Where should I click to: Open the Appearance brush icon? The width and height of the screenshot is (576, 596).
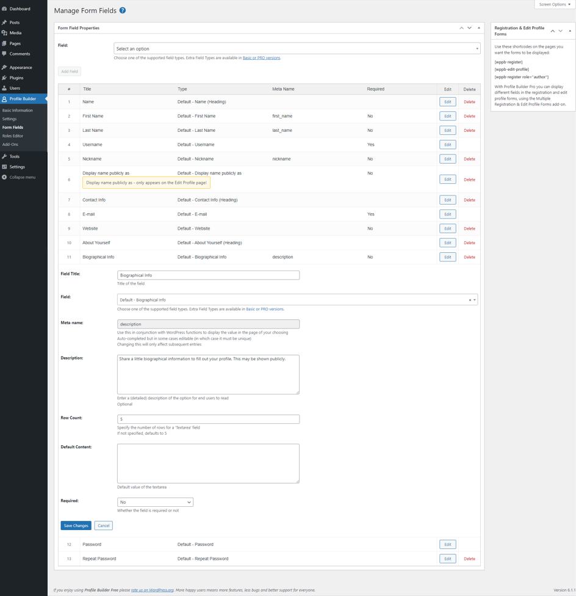[4, 67]
